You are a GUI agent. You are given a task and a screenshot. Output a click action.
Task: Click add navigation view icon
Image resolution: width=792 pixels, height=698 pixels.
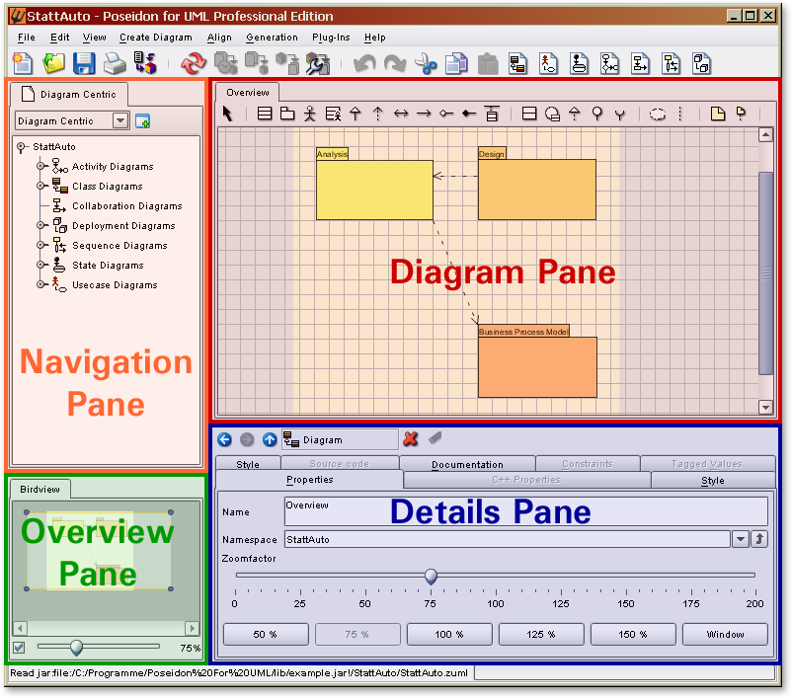pos(143,120)
